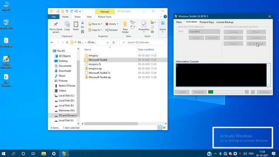Open the Delete dropdown arrow
The width and height of the screenshot is (279, 157).
(x=117, y=24)
